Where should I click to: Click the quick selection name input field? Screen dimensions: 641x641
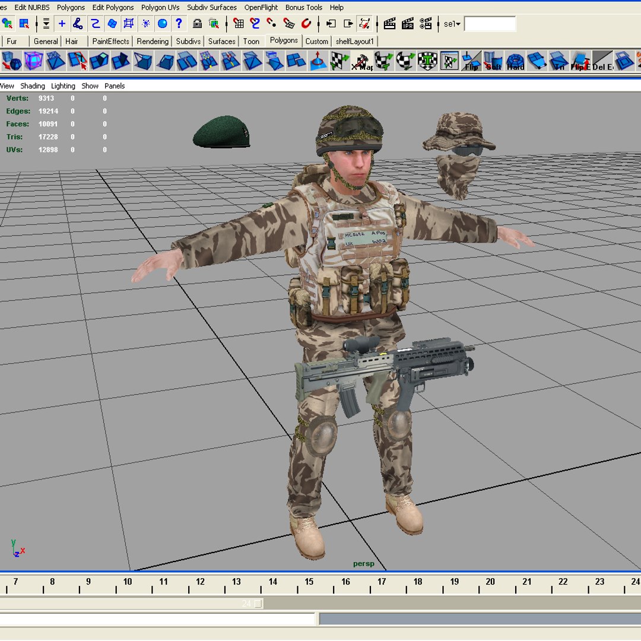click(x=490, y=24)
